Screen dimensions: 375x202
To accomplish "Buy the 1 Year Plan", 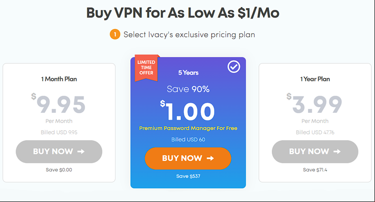I will [x=315, y=152].
